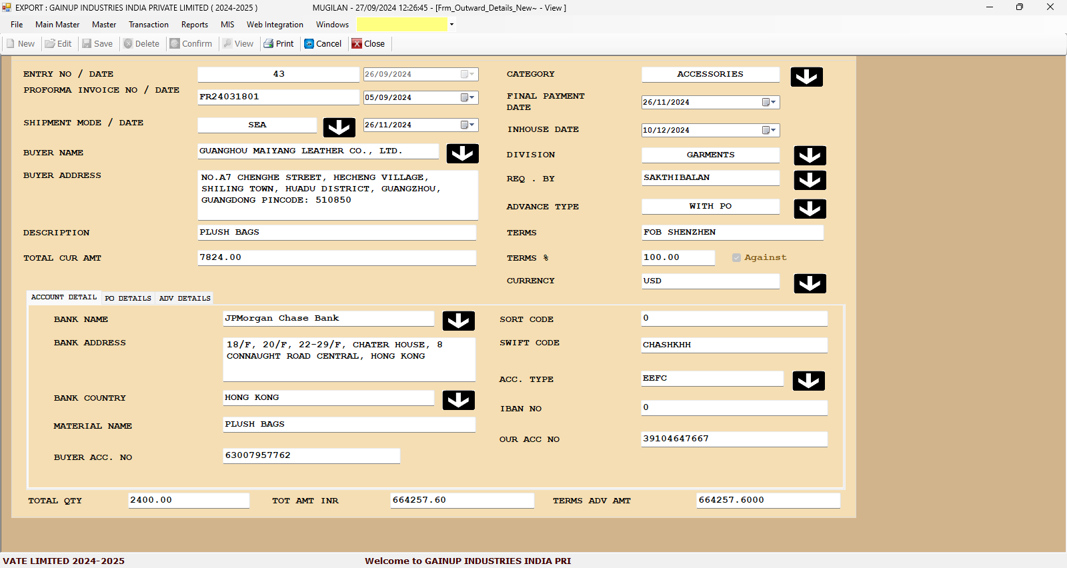
Task: Open the Acc. Type EEFC lookup arrow
Action: pyautogui.click(x=808, y=381)
